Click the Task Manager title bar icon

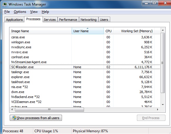click(5, 4)
